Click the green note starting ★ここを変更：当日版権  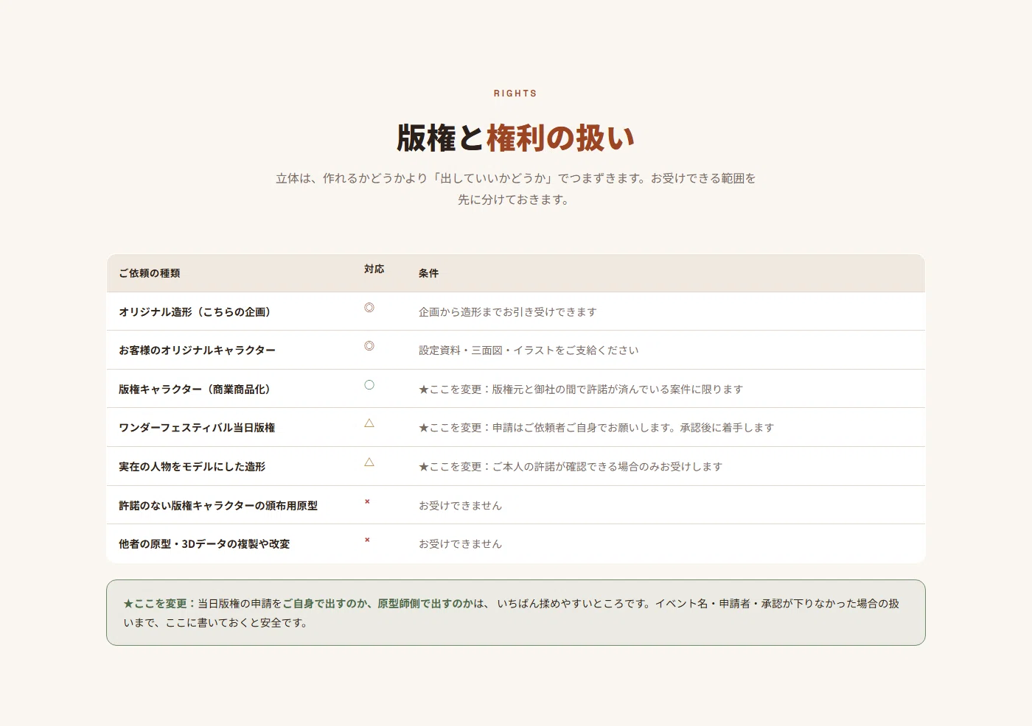516,613
